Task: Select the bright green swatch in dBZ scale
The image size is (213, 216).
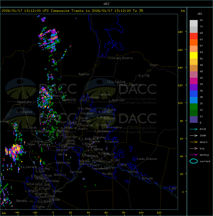Action: 194,107
